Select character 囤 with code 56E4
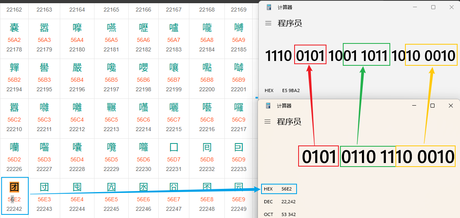Viewport: 460px width, 218px height. 77,187
